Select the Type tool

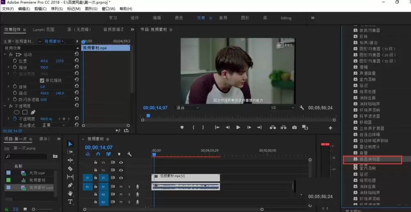(70, 202)
